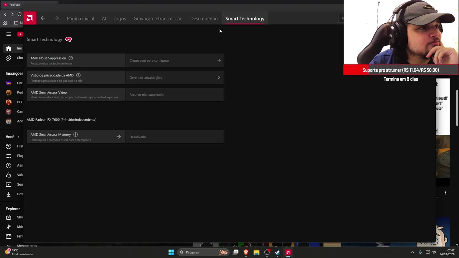459x258 pixels.
Task: Open help for Visão de privacidade da AMD
Action: (78, 75)
